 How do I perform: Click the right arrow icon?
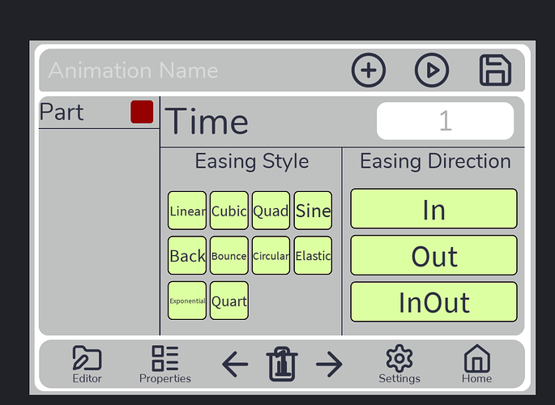click(x=329, y=364)
